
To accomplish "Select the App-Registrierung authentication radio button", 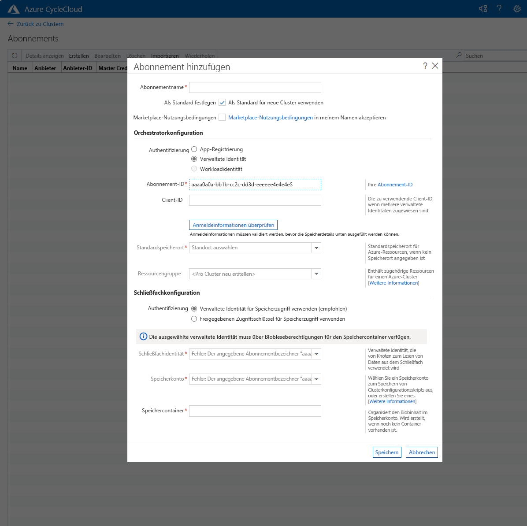I will [x=194, y=149].
